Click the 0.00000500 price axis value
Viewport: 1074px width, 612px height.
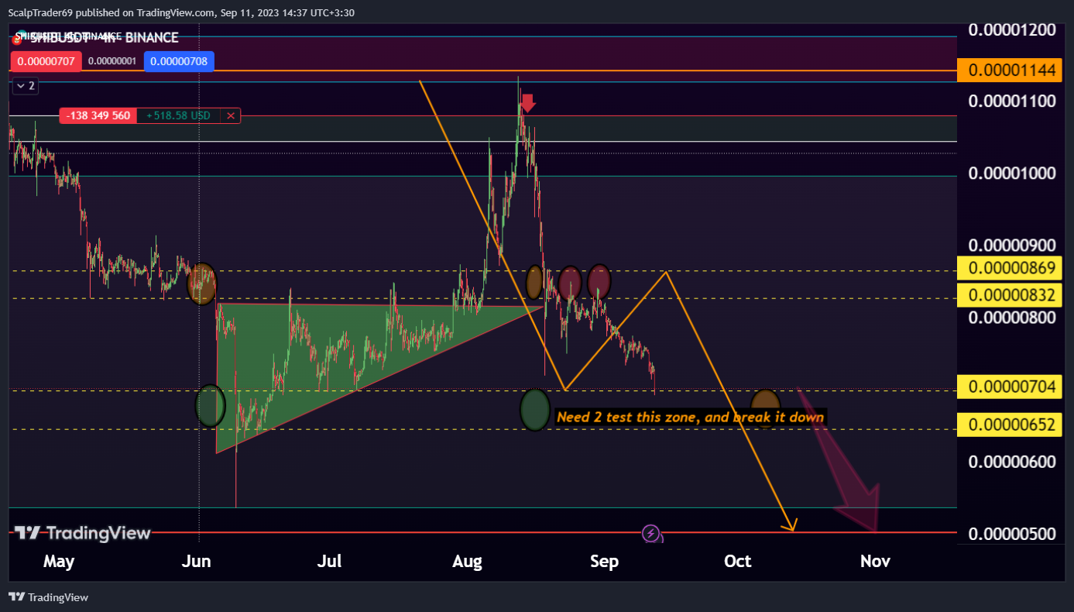[x=1012, y=535]
